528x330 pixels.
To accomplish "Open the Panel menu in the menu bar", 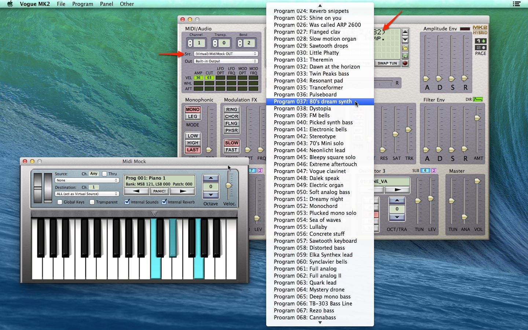I will pos(106,4).
